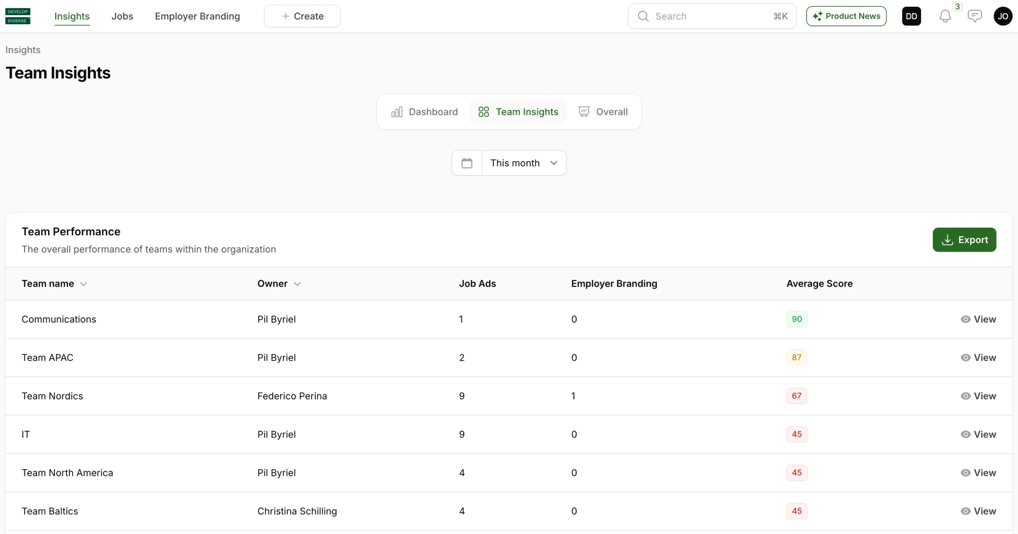Switch to the Overall tab
Viewport: 1018px width, 534px height.
point(603,112)
